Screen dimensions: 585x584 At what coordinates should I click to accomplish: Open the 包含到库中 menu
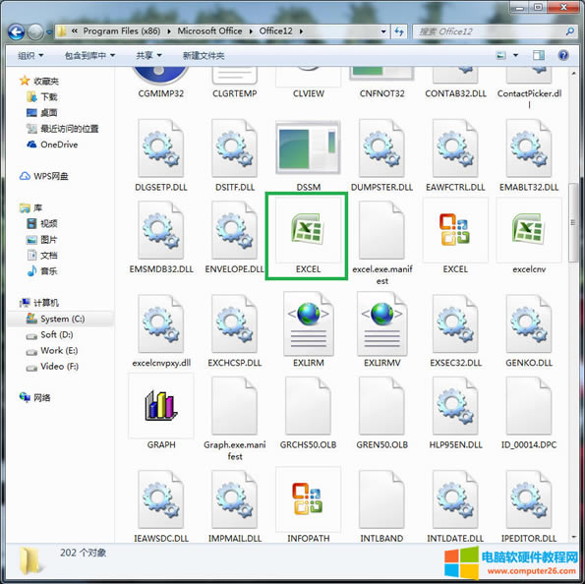pyautogui.click(x=89, y=56)
